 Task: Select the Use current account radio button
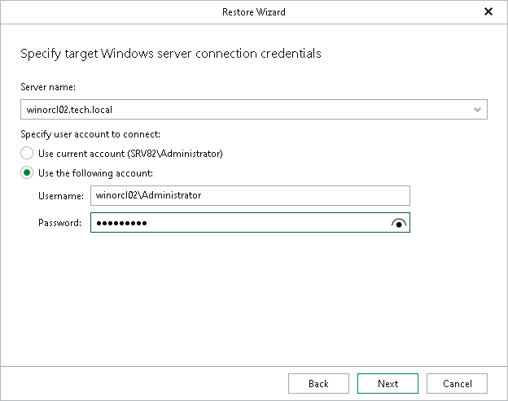[x=27, y=153]
